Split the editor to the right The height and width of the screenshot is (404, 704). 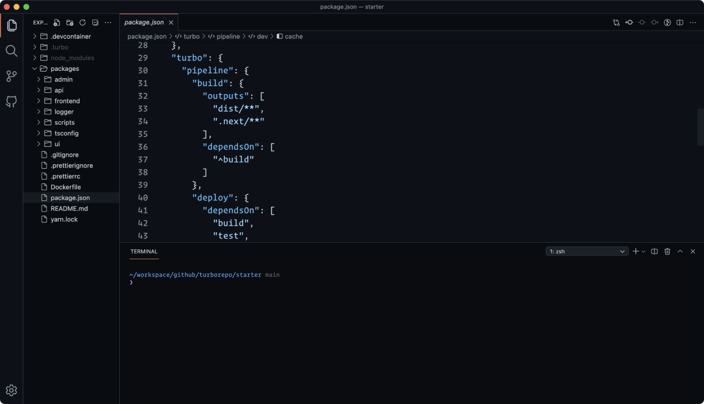tap(680, 22)
